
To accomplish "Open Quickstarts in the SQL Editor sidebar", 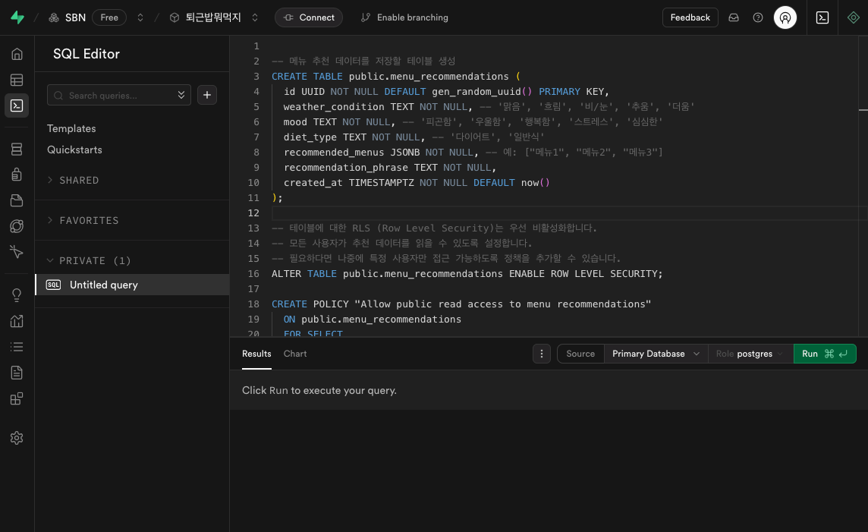I will click(x=74, y=150).
